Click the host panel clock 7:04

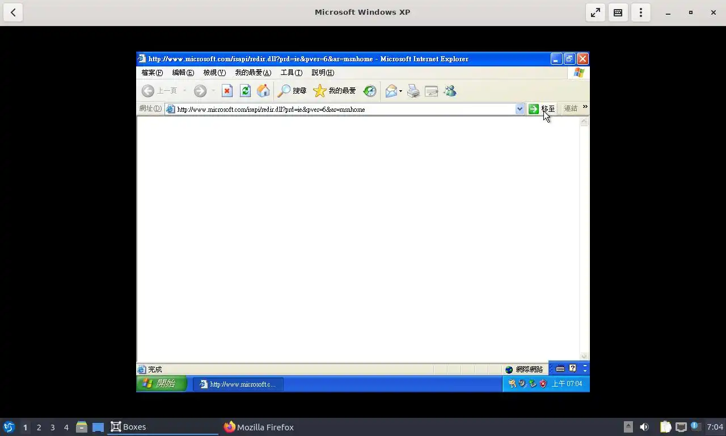[x=715, y=427]
